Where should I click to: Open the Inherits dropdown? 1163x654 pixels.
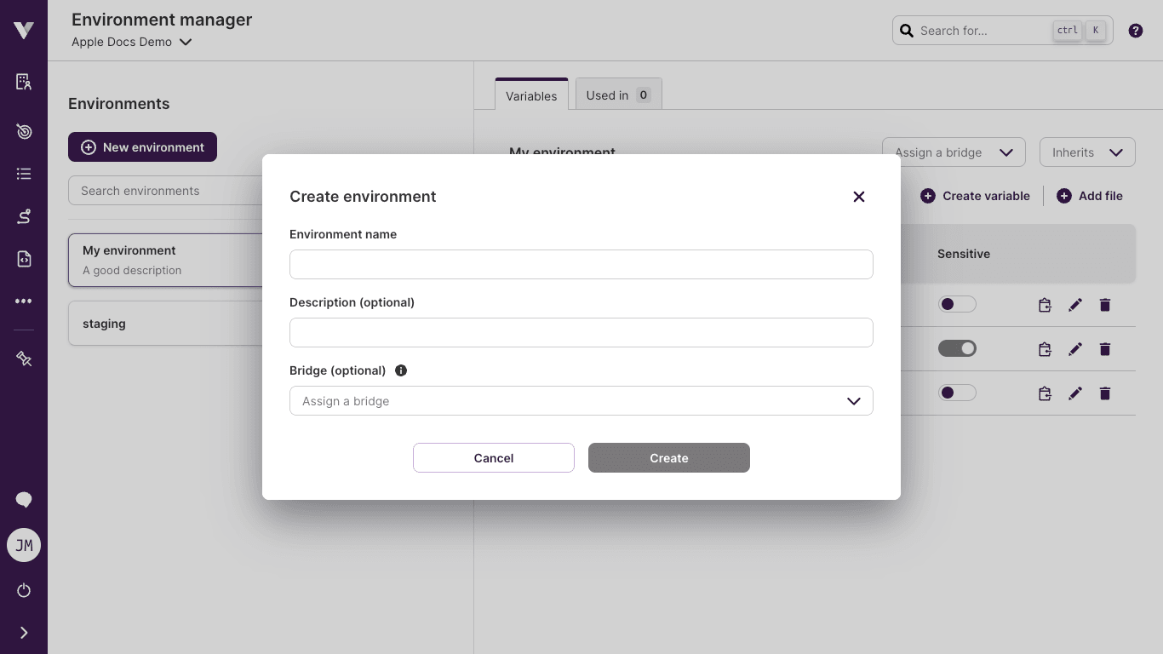(1086, 152)
